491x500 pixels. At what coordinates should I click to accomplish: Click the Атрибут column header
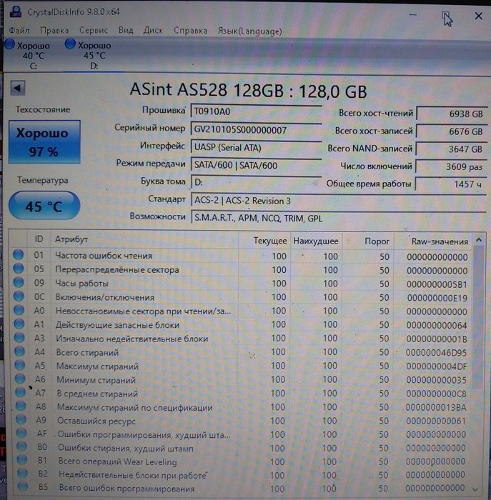pyautogui.click(x=144, y=239)
